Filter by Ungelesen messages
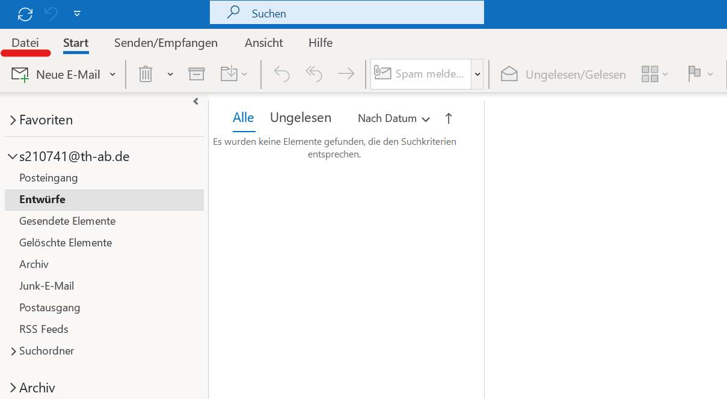This screenshot has width=727, height=399. click(x=301, y=118)
